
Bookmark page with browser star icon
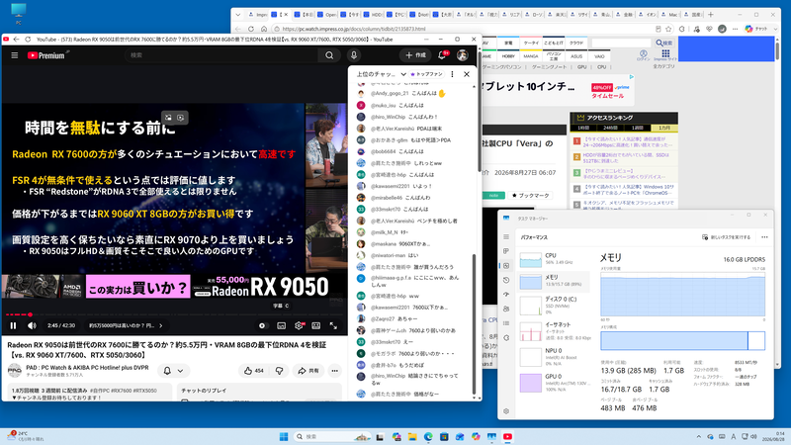pyautogui.click(x=668, y=29)
